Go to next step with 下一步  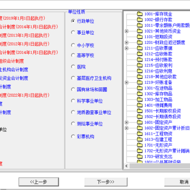tap(106, 182)
